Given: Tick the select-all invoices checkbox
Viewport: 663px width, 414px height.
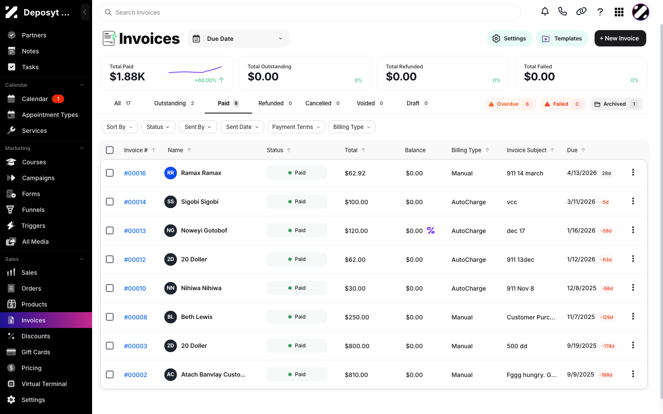Looking at the screenshot, I should click(110, 150).
